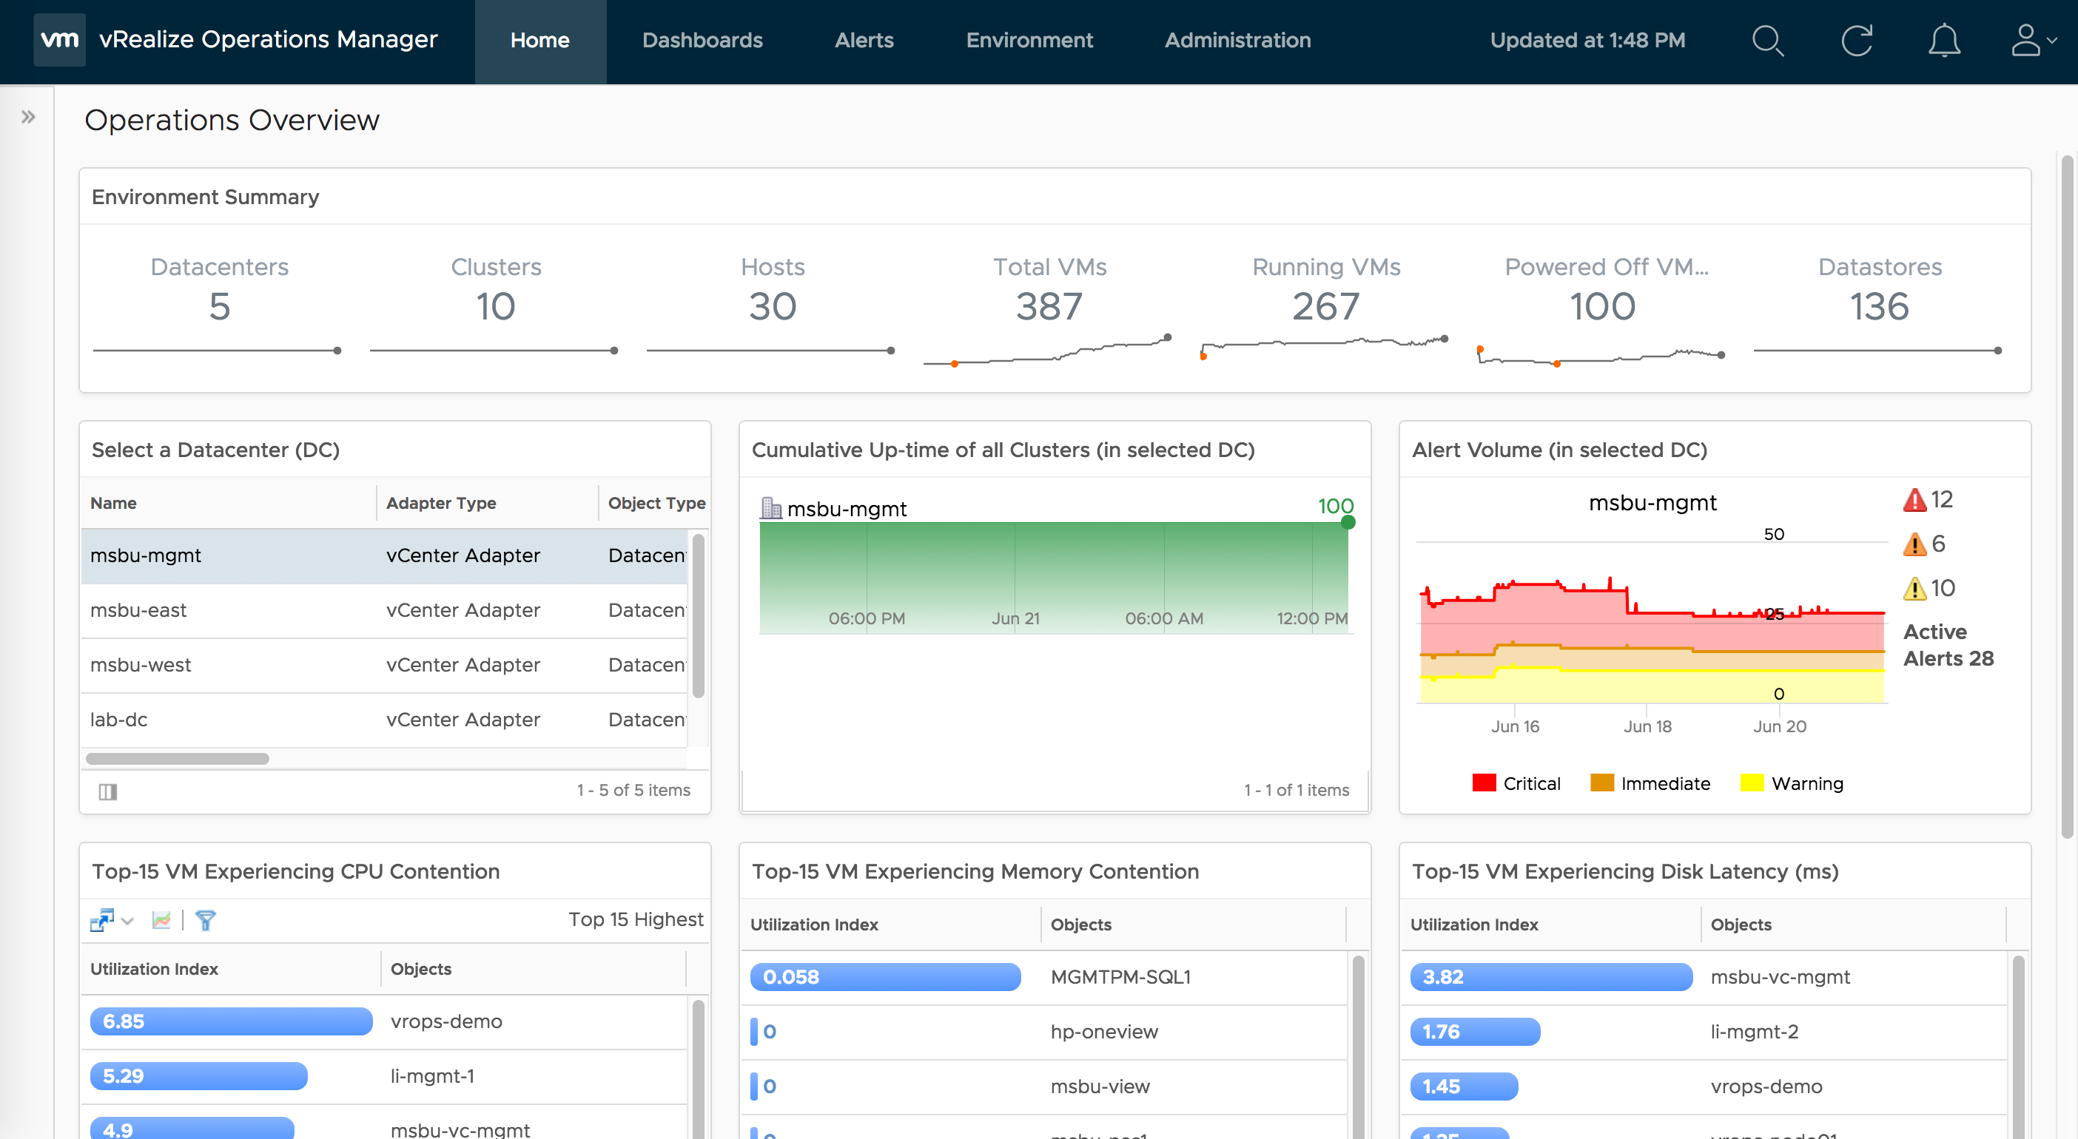This screenshot has width=2078, height=1139.
Task: Click the Total VMs sparkline chart
Action: (1047, 351)
